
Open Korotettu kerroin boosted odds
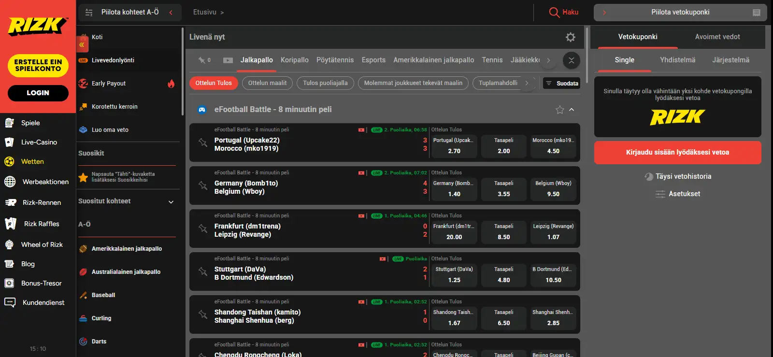point(115,107)
